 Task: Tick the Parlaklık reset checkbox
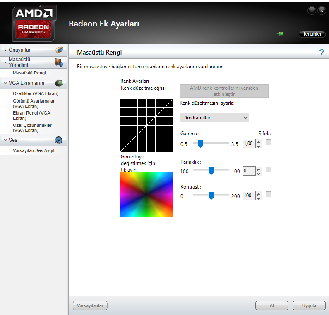coord(269,169)
